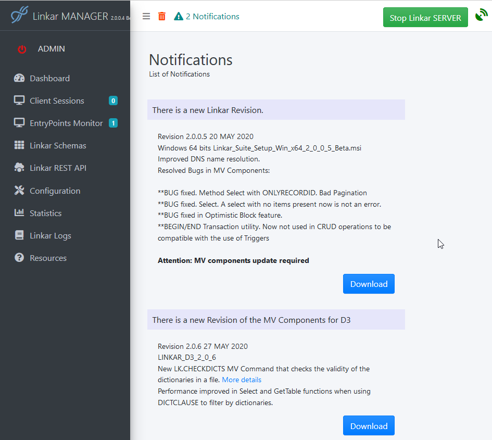Viewport: 492px width, 440px height.
Task: Click the EntryPoints Monitor count badge
Action: point(113,123)
